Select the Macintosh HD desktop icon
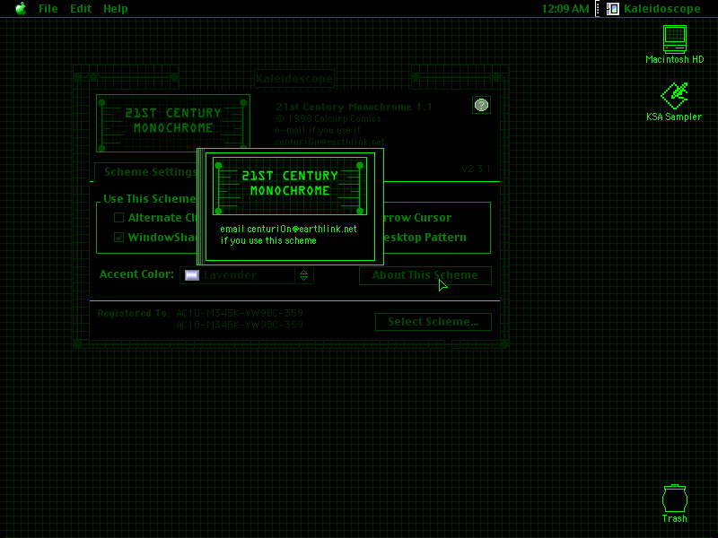 click(x=675, y=44)
